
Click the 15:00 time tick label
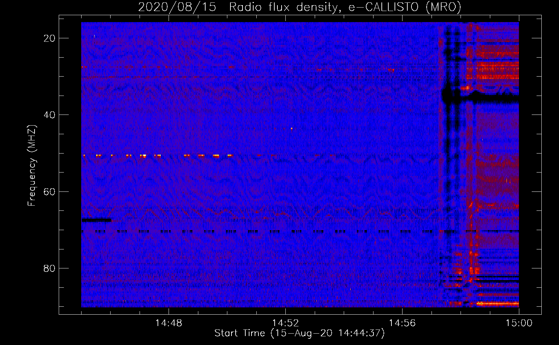point(519,323)
